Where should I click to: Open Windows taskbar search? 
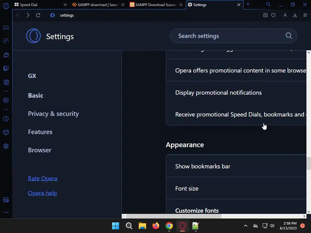[x=129, y=226]
